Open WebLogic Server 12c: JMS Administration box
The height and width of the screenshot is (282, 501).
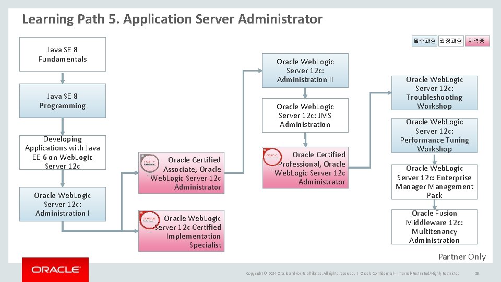[305, 115]
